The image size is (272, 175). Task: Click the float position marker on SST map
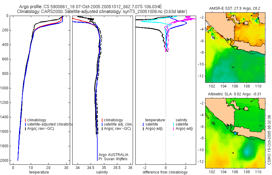[x=235, y=47]
